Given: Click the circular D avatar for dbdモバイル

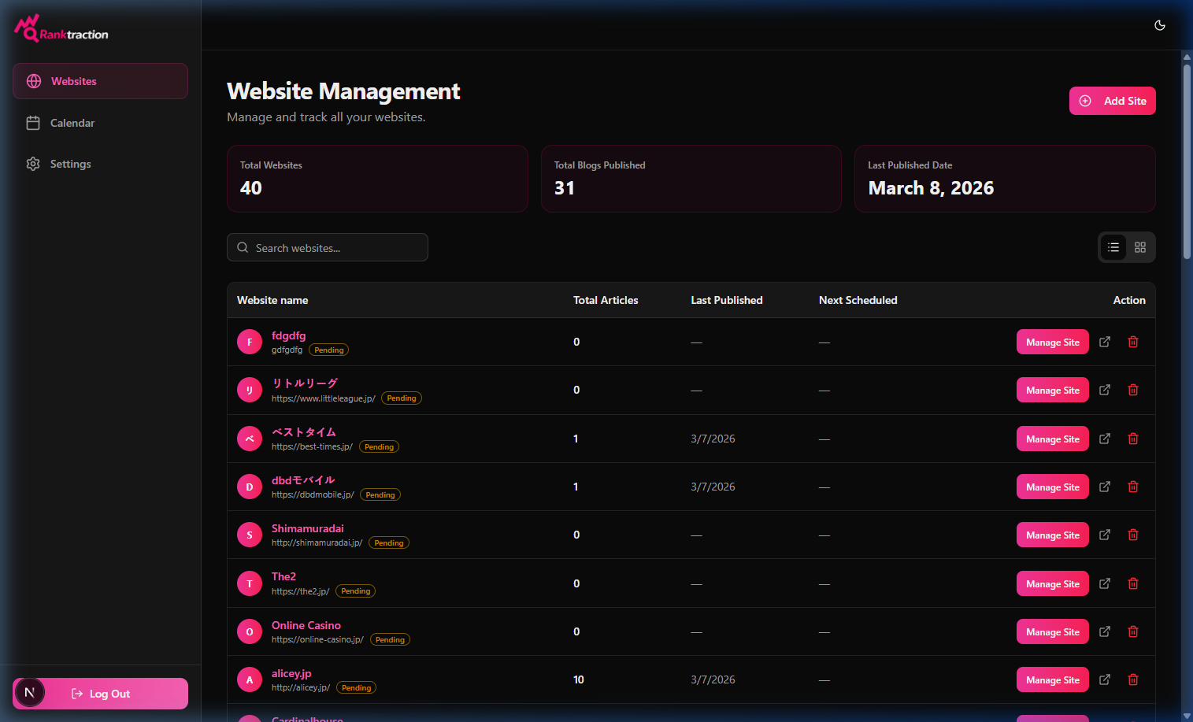Looking at the screenshot, I should click(x=250, y=487).
